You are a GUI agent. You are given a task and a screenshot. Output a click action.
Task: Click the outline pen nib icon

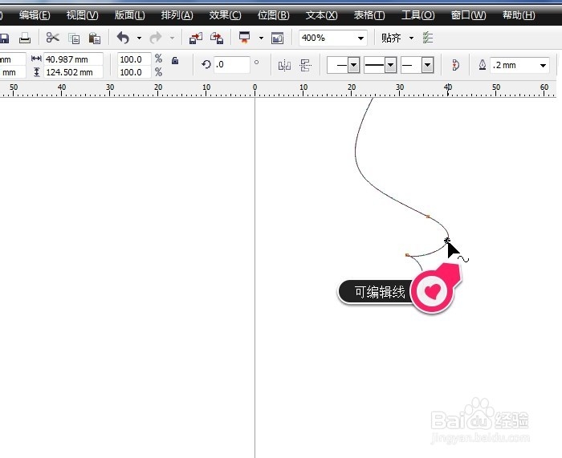pyautogui.click(x=483, y=65)
